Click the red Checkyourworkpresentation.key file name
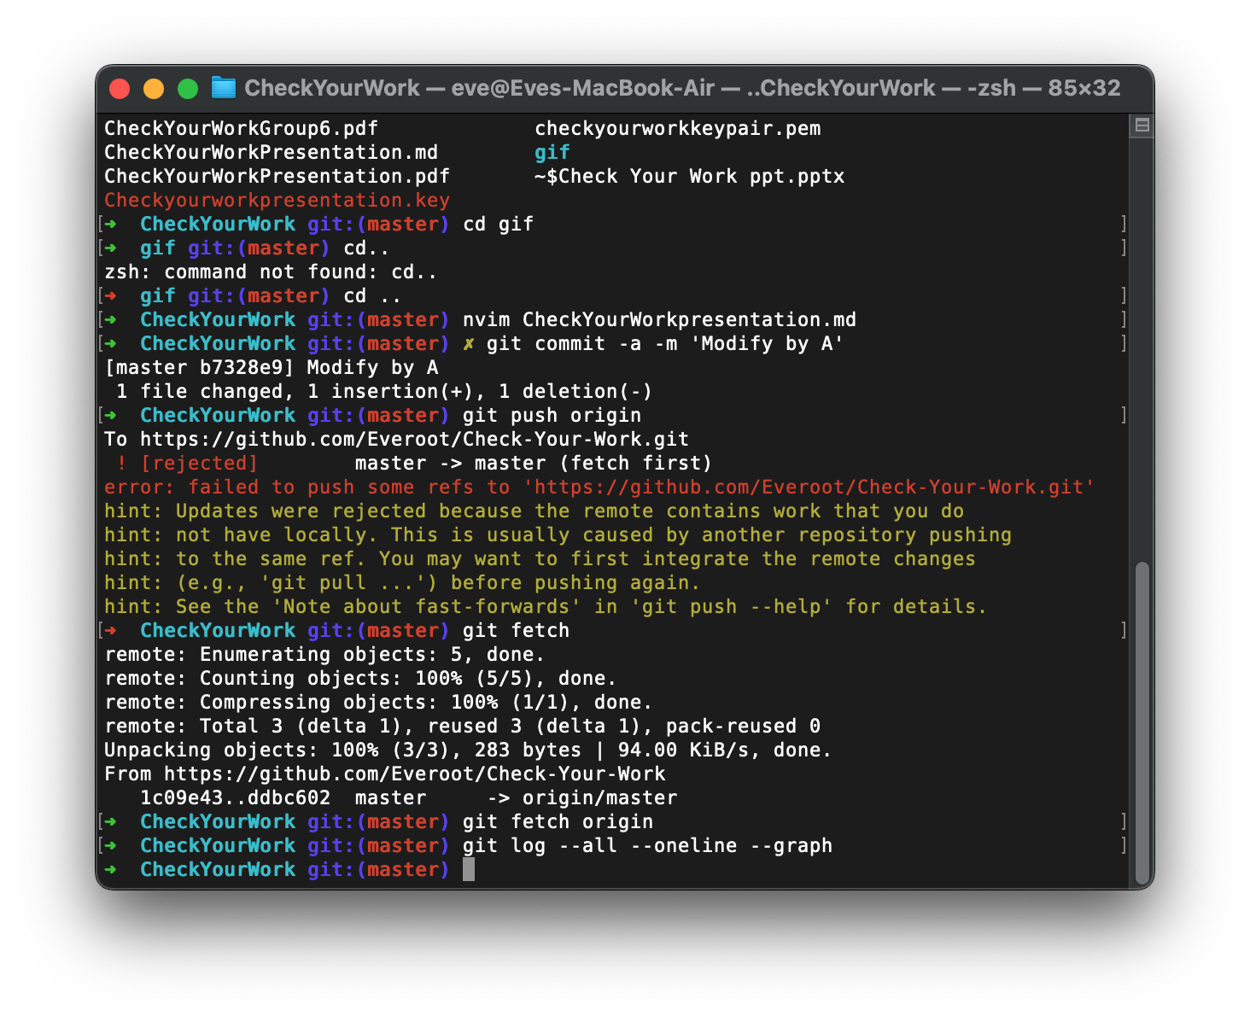This screenshot has width=1250, height=1016. click(277, 201)
